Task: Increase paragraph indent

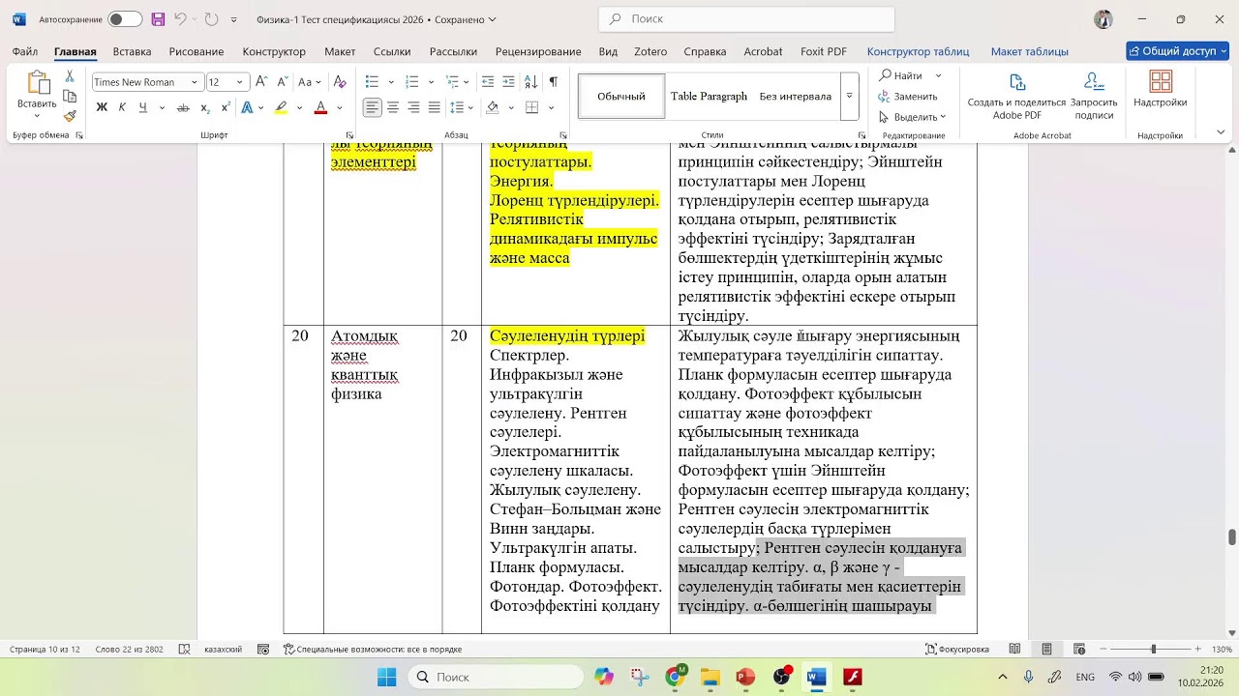Action: coord(508,82)
